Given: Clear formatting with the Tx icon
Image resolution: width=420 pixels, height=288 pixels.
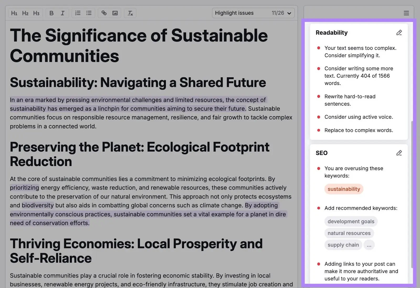Looking at the screenshot, I should tap(130, 13).
